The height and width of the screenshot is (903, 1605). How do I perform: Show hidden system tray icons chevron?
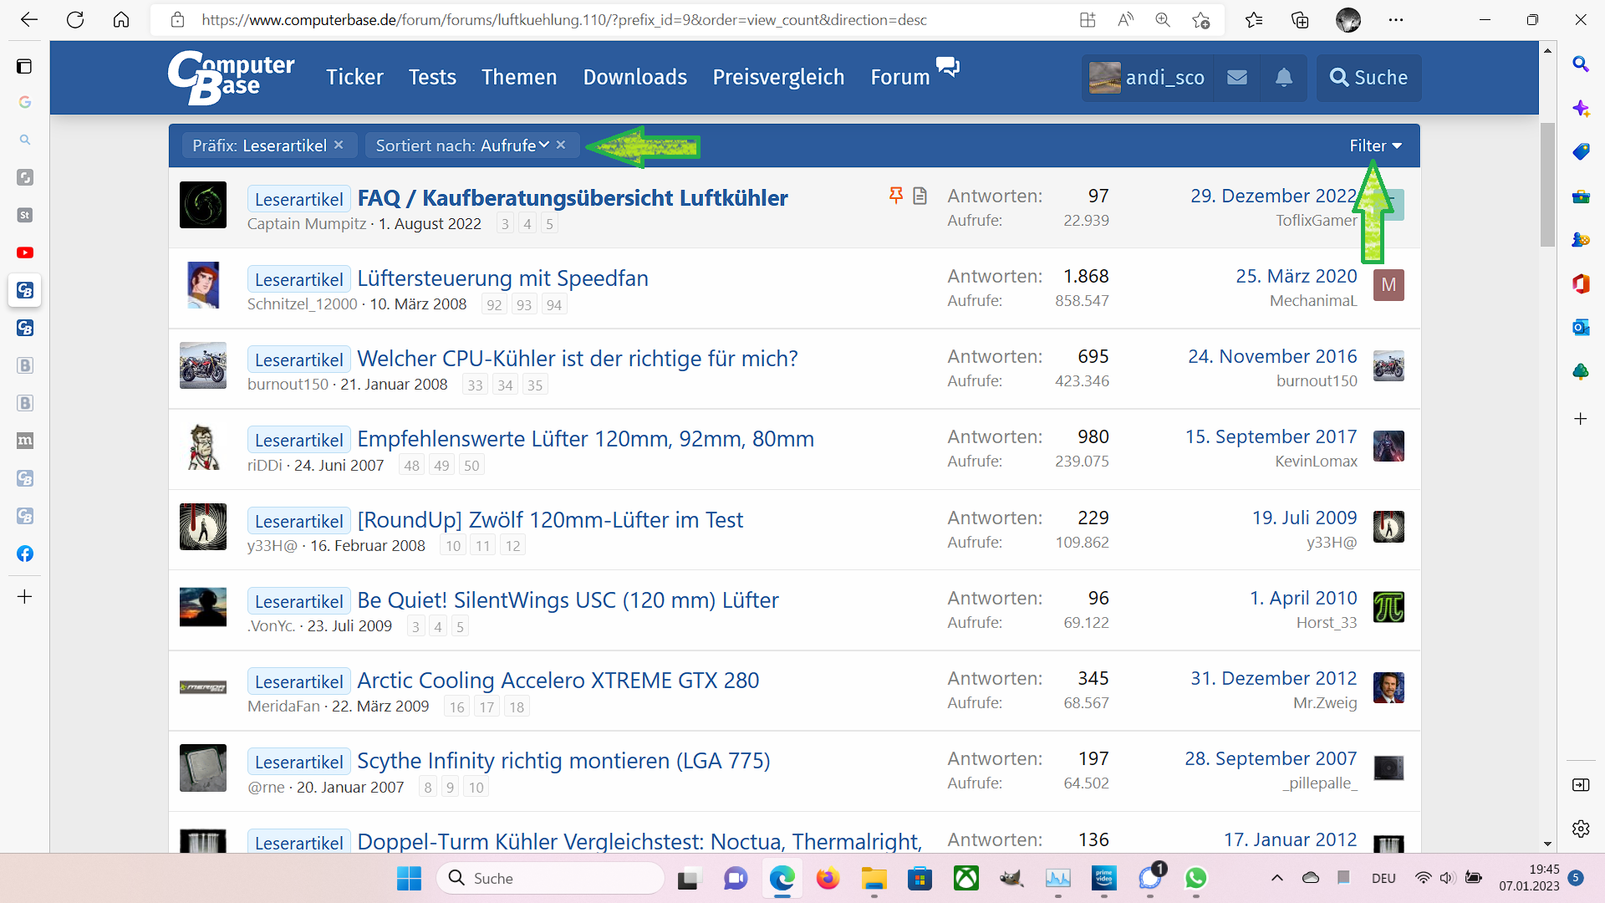1276,878
